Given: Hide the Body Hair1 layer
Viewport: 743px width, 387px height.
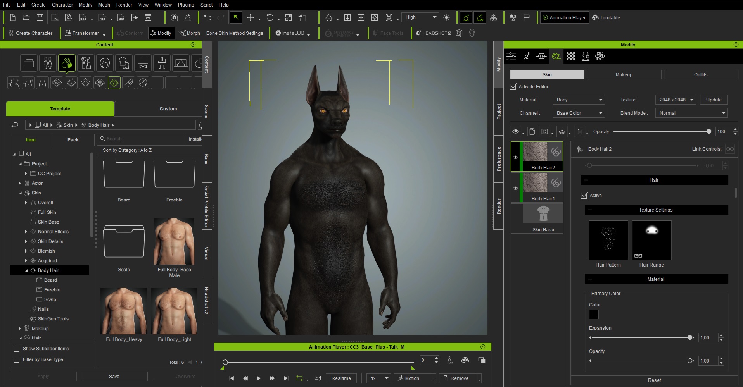Looking at the screenshot, I should coord(515,188).
